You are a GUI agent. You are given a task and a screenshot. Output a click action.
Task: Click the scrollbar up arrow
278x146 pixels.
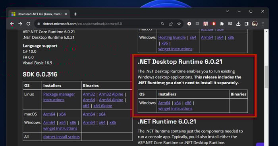(x=266, y=32)
